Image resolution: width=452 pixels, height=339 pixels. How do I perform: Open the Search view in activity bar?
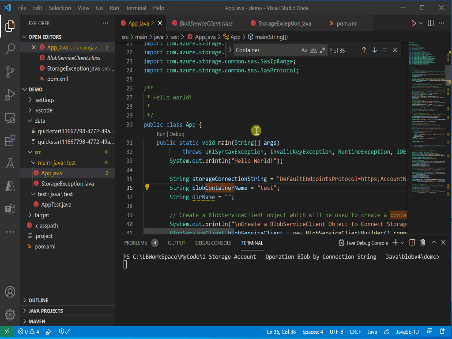(x=10, y=49)
